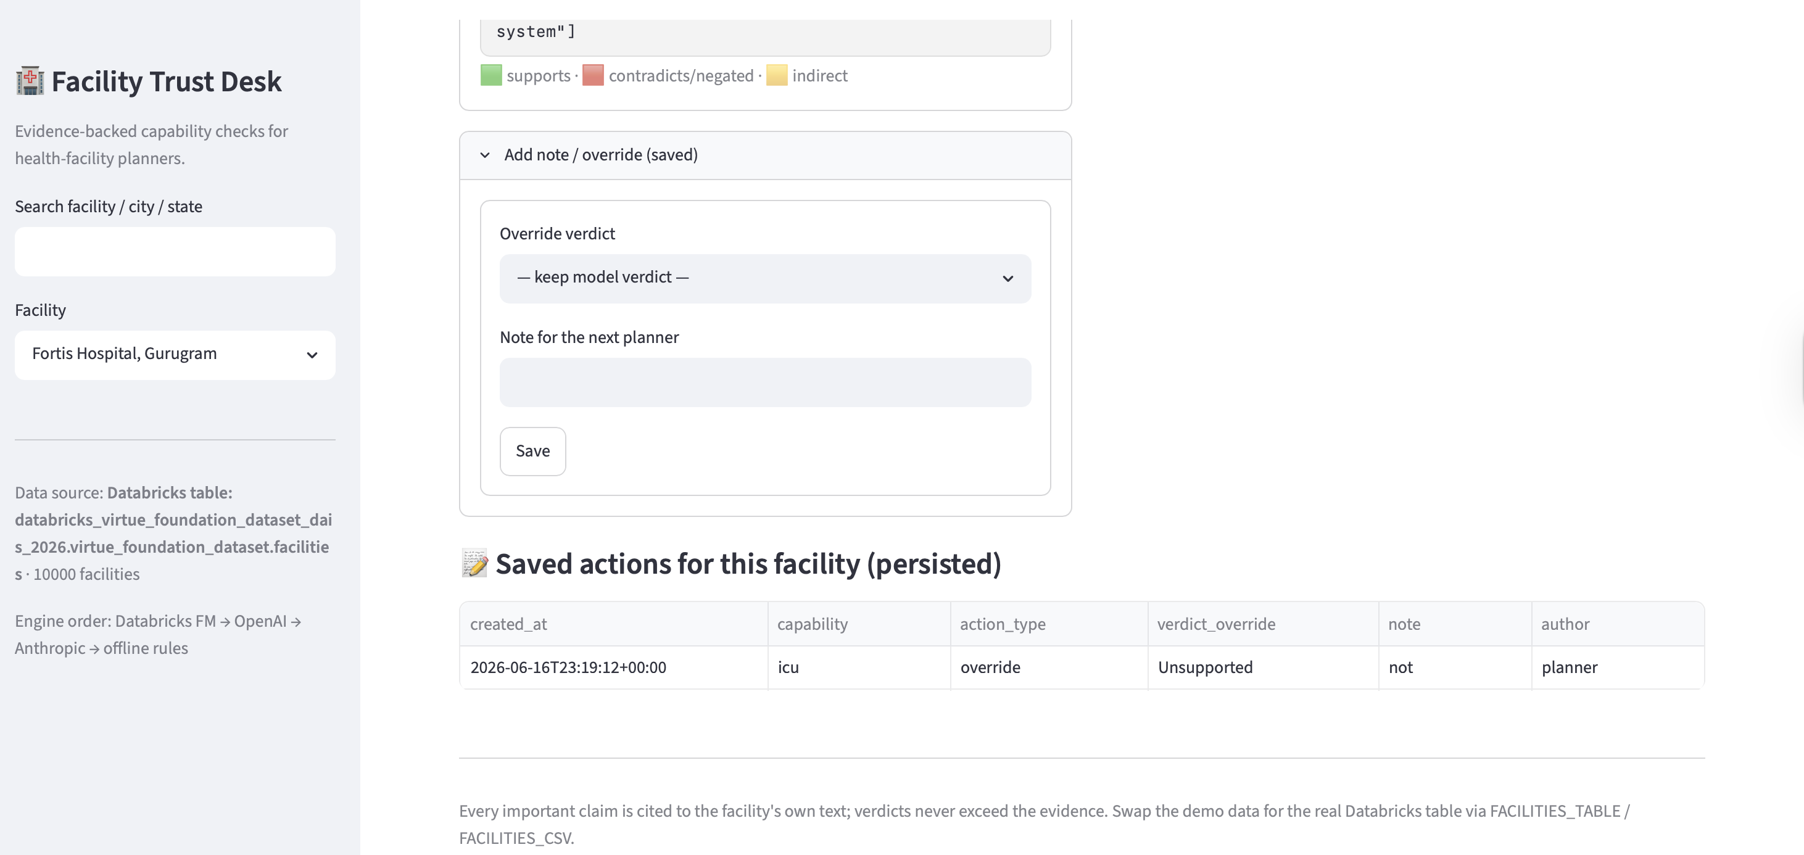Viewport: 1804px width, 855px height.
Task: Click into Note for the next planner field
Action: (765, 382)
